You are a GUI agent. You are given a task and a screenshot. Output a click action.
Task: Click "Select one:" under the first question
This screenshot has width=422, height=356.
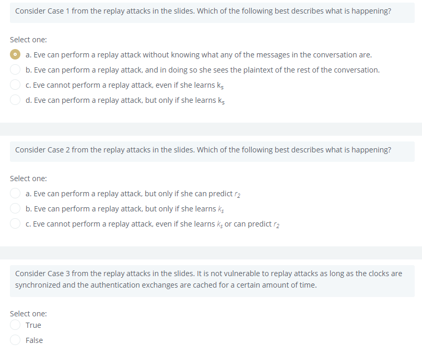click(28, 39)
